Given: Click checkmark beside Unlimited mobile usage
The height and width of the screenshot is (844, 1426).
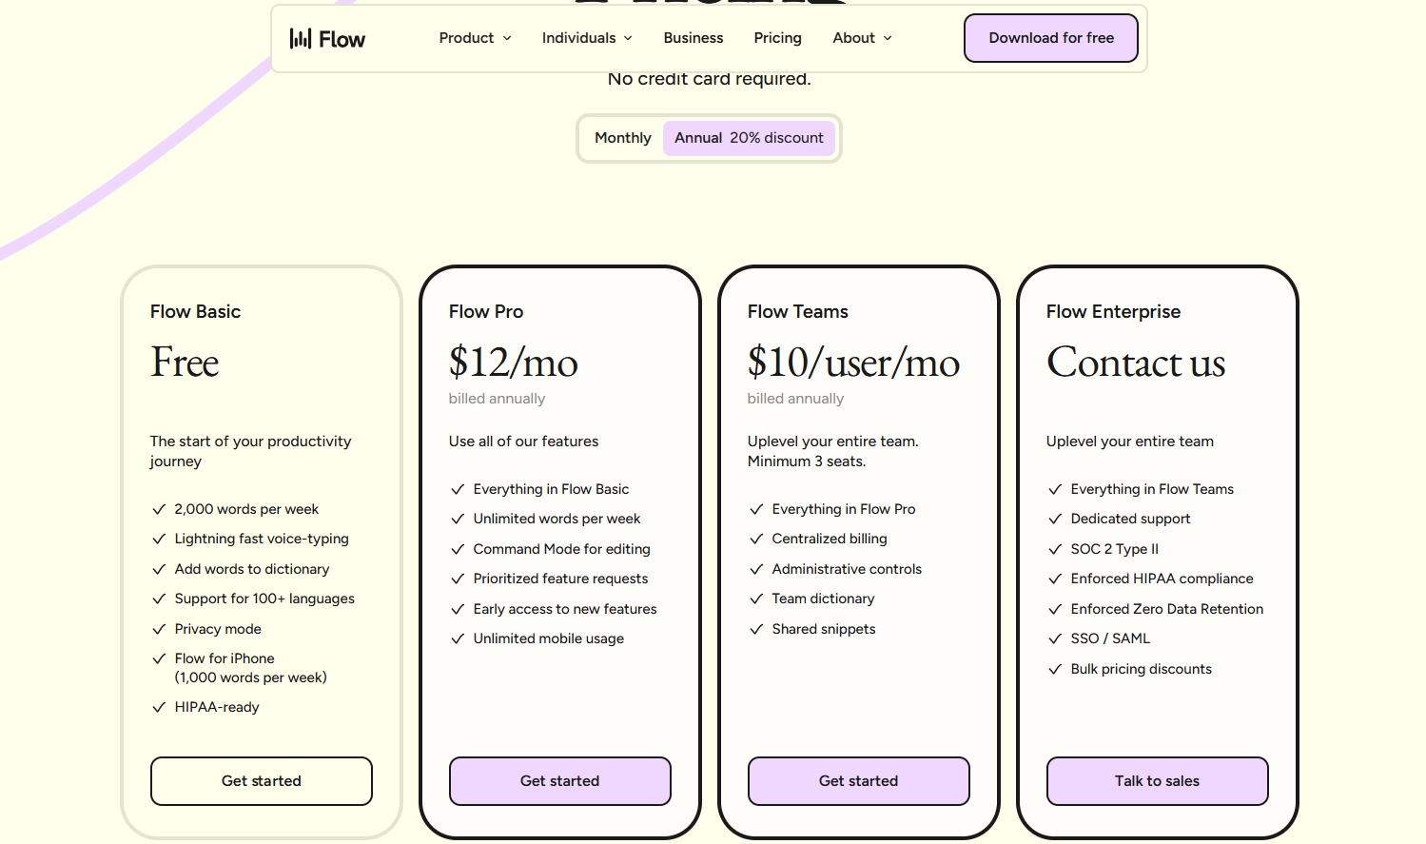Looking at the screenshot, I should pyautogui.click(x=458, y=639).
